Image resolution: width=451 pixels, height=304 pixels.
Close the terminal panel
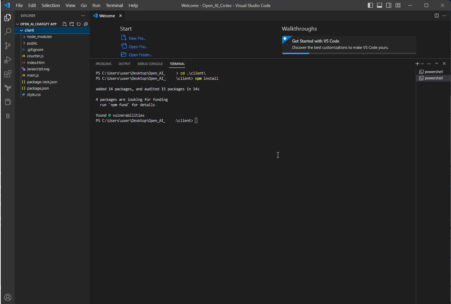coord(444,64)
